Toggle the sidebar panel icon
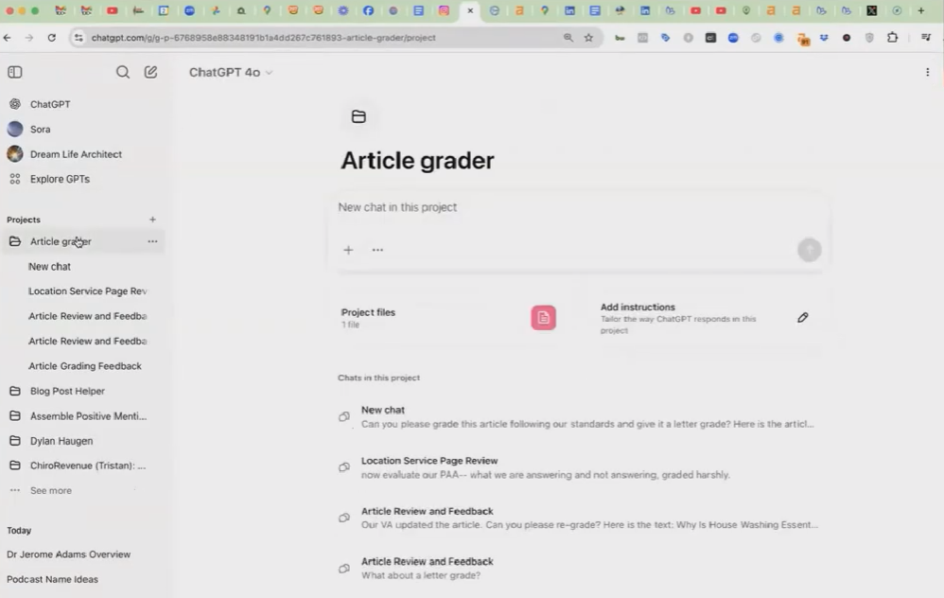The image size is (944, 598). 15,72
